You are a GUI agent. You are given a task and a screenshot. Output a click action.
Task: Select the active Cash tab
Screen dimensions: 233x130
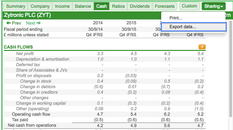point(101,6)
